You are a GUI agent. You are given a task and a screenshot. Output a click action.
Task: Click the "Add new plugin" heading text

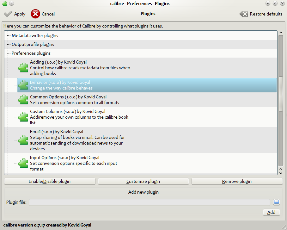click(143, 192)
